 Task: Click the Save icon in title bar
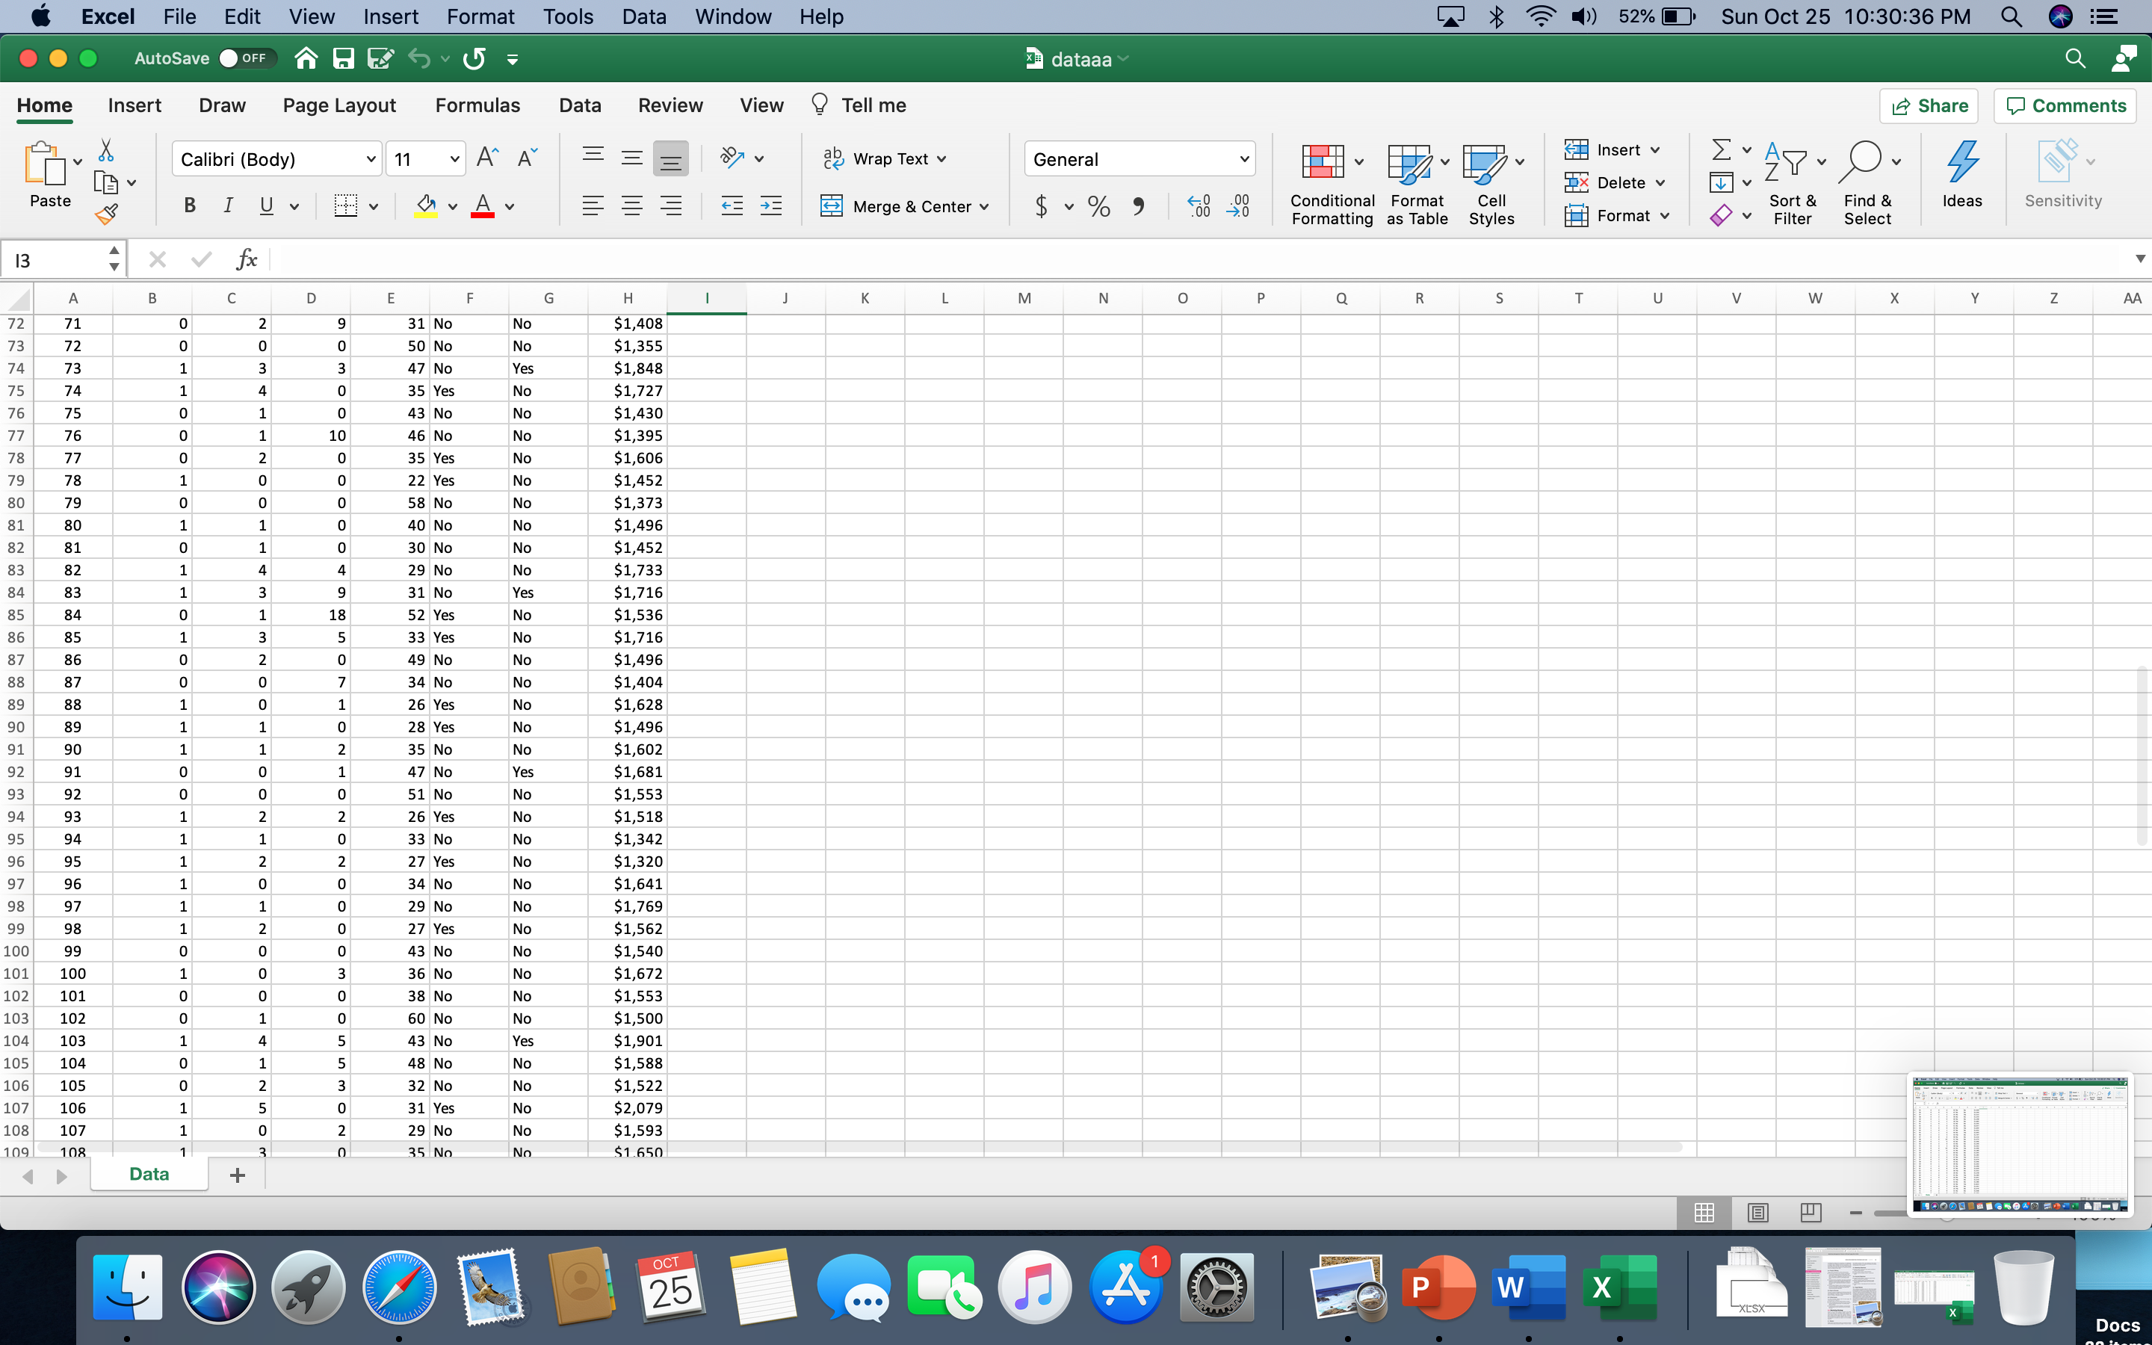(343, 59)
